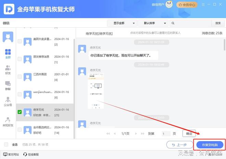Open the 在线客服 online support link
This screenshot has width=226, height=159.
pos(31,155)
